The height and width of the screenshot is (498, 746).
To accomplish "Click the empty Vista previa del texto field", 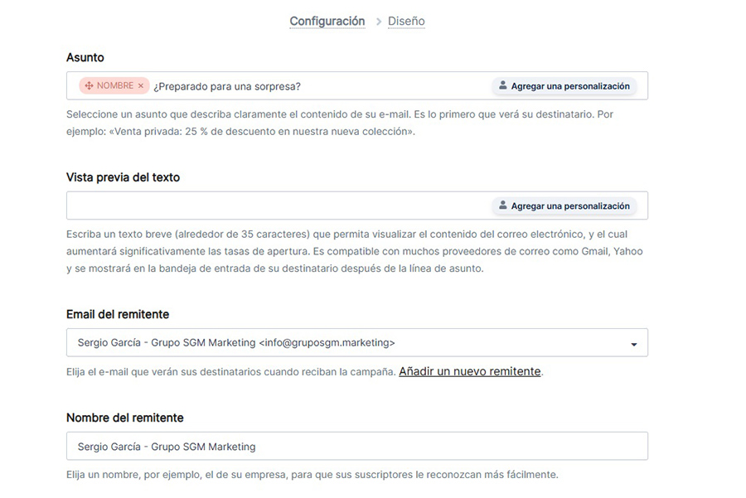I will (x=249, y=205).
